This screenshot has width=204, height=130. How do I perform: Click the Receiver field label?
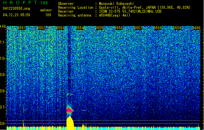pos(66,11)
